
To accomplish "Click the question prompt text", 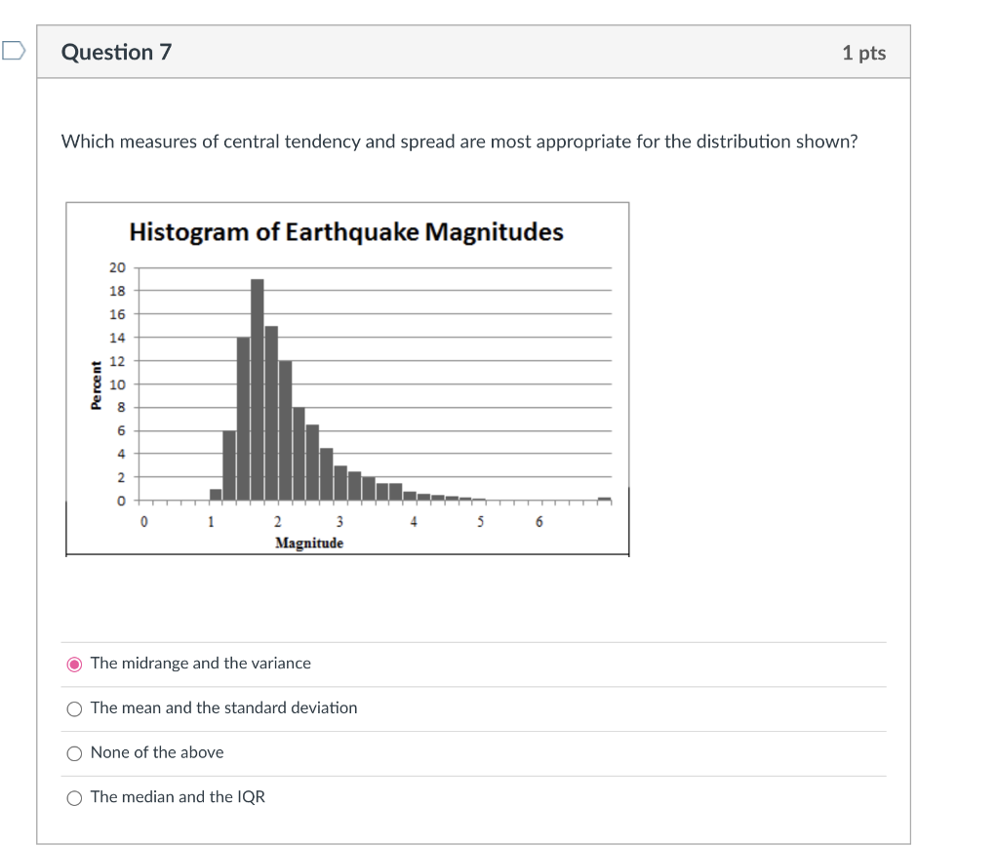I will 460,141.
